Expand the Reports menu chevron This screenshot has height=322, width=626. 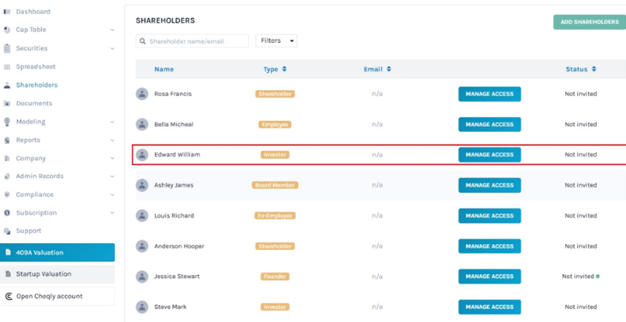(112, 140)
